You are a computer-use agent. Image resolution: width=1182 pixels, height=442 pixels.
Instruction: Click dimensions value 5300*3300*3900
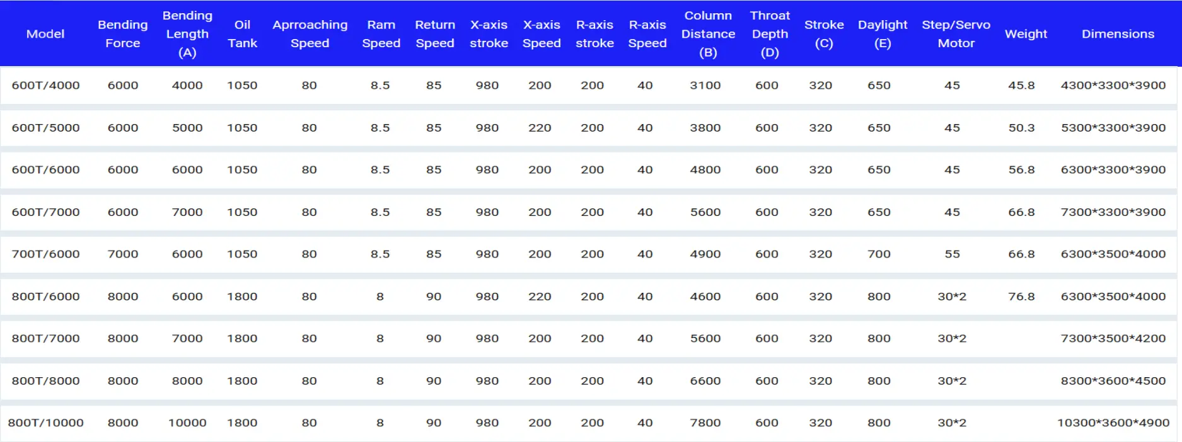click(1113, 128)
